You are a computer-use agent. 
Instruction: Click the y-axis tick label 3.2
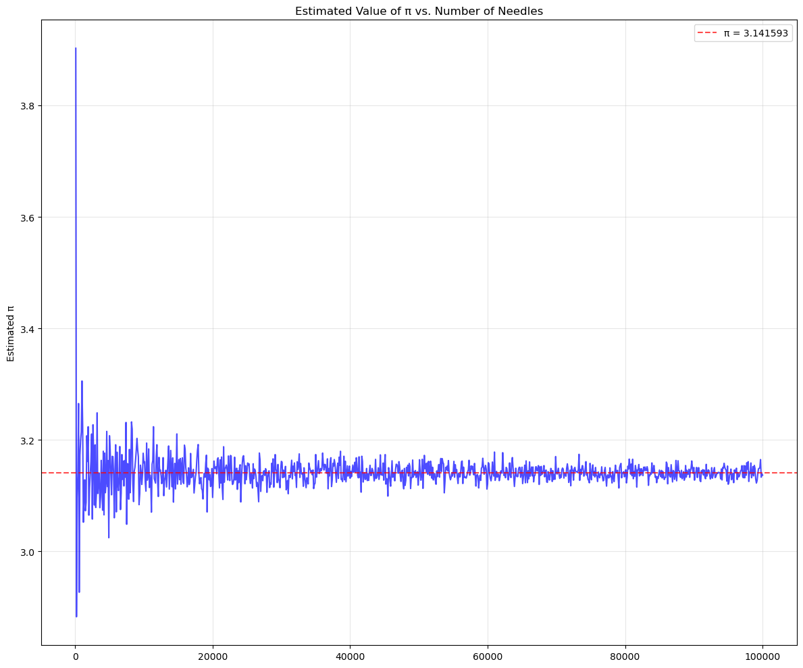[x=26, y=440]
